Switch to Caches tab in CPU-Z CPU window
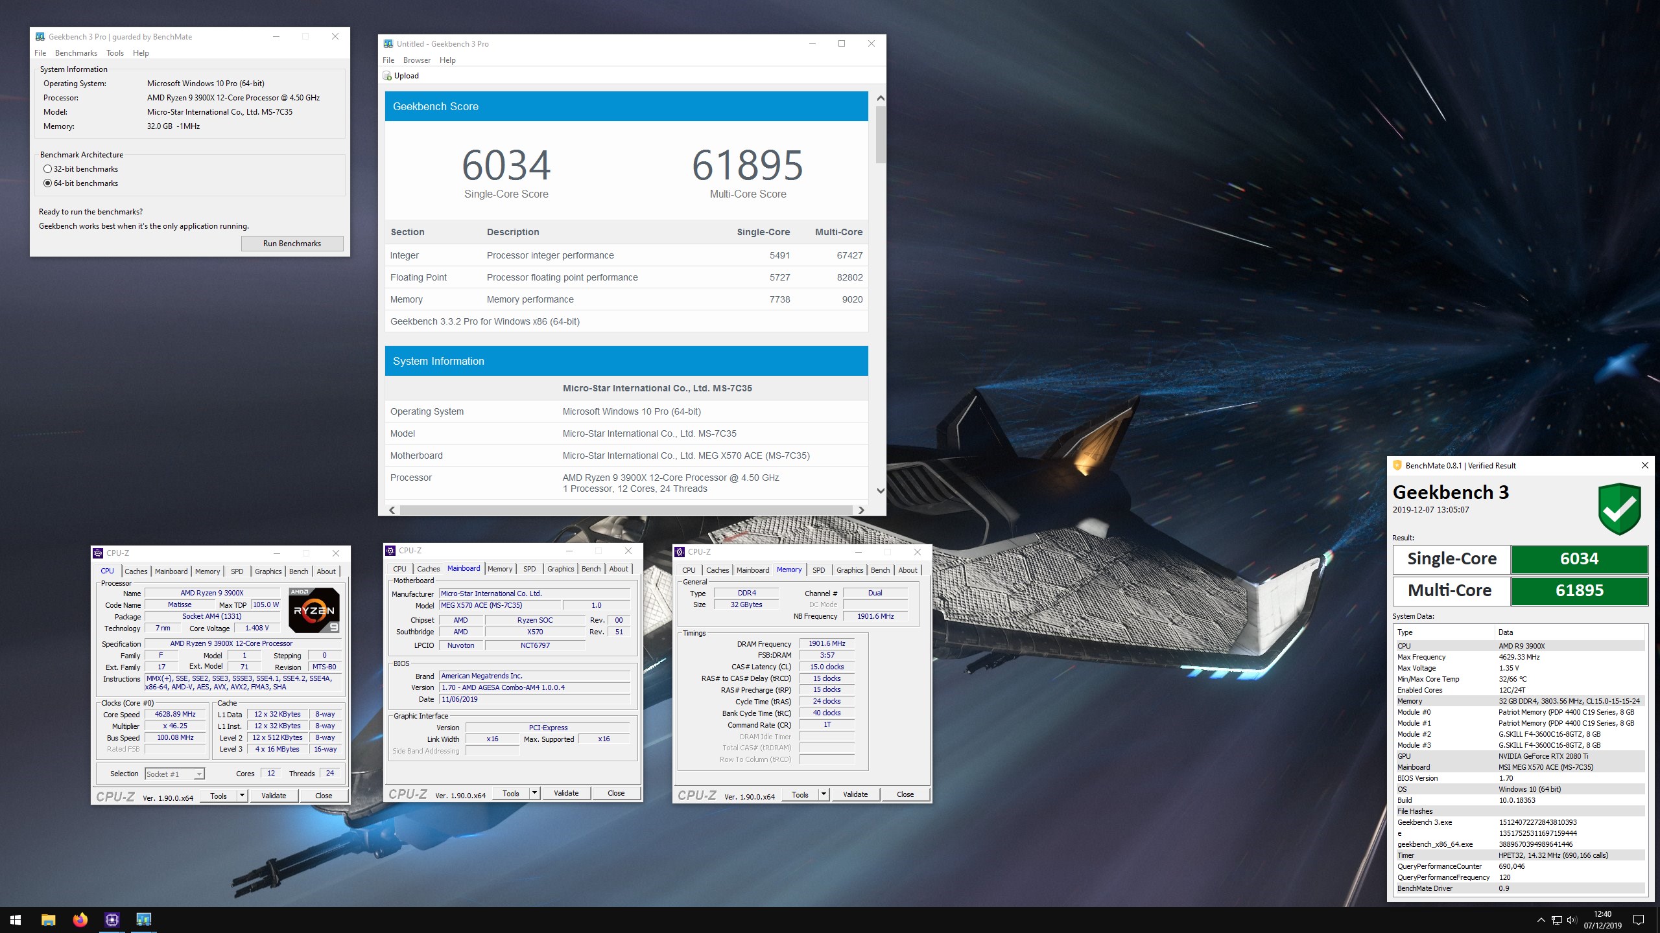 (x=136, y=571)
